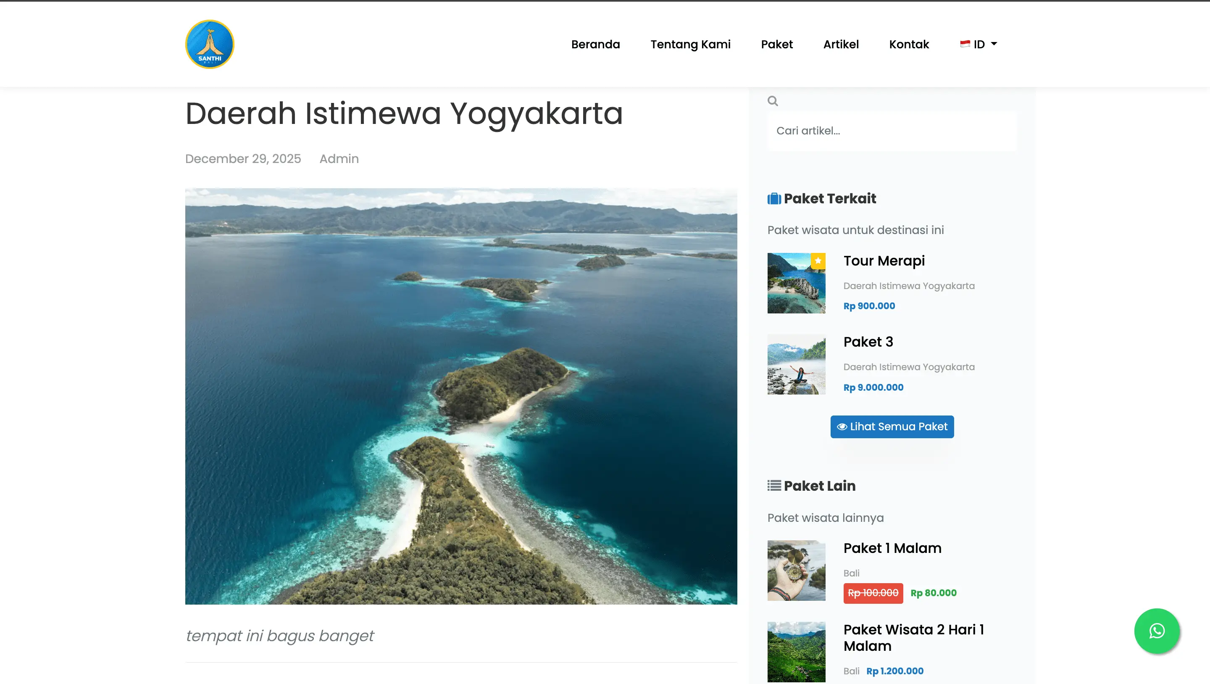
Task: Click into the Cari artikel search field
Action: click(891, 131)
